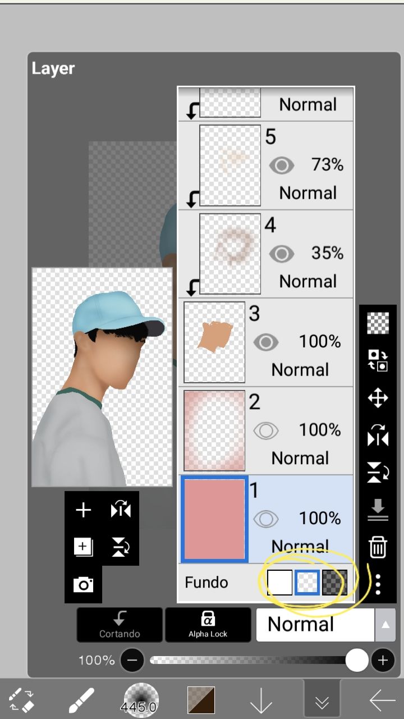
Task: Flip layer vertically in right toolbar
Action: pos(378,473)
